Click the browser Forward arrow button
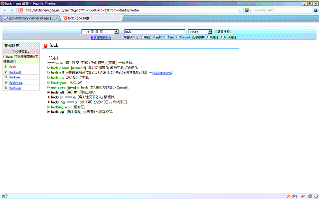The height and width of the screenshot is (199, 319). pos(12,10)
